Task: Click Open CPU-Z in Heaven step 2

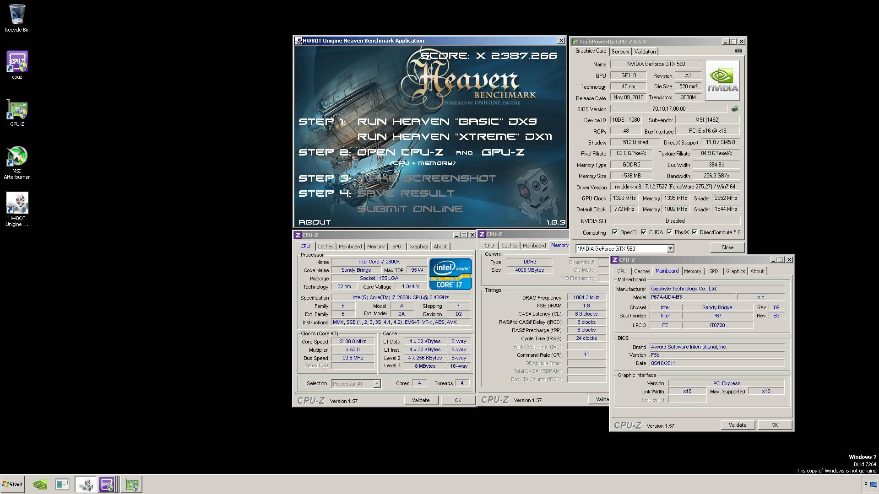Action: click(x=400, y=152)
